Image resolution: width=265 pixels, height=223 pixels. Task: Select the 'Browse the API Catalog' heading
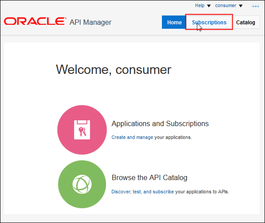pos(150,178)
